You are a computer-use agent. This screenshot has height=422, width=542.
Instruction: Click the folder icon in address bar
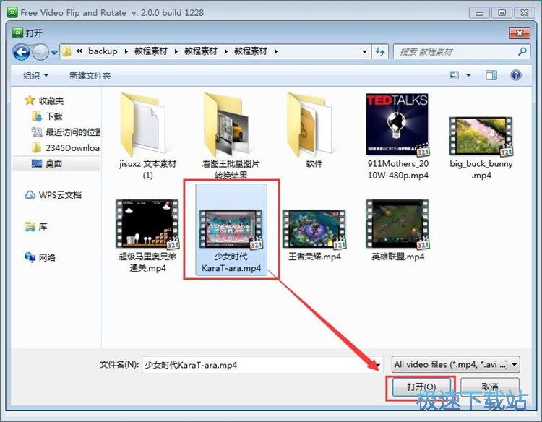point(66,51)
